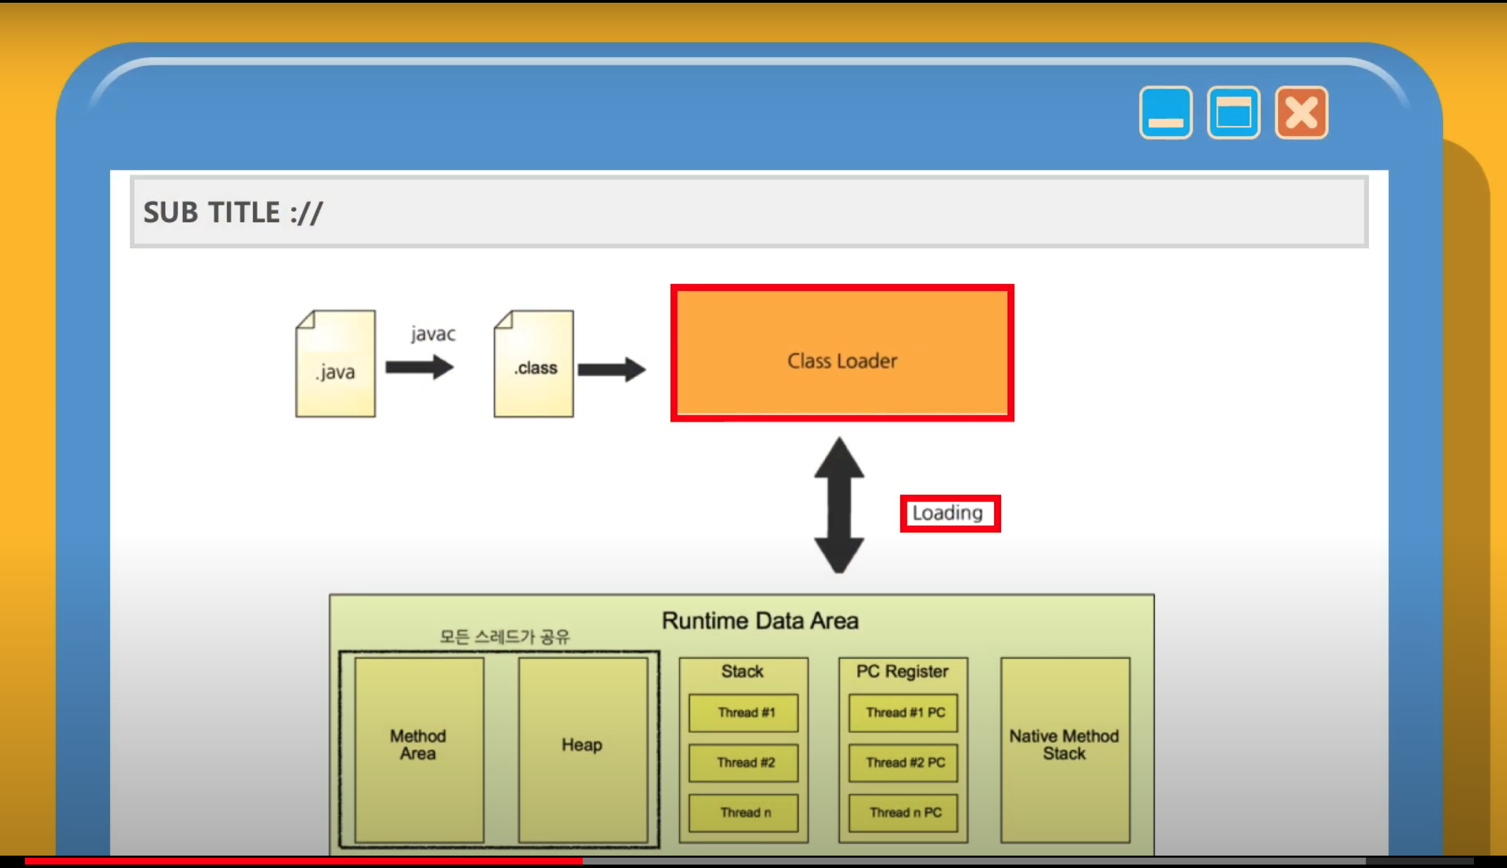1507x868 pixels.
Task: Click the red-outlined Loading label
Action: tap(950, 513)
